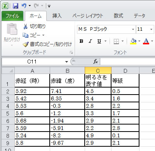The height and width of the screenshot is (151, 155).
Task: Open the ページ レイアウト tab
Action: [88, 16]
